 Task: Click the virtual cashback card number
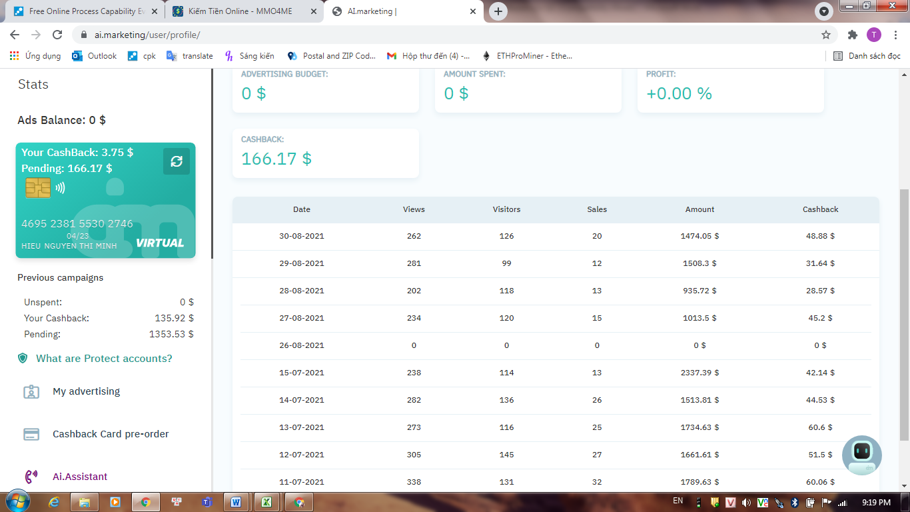[x=77, y=224]
